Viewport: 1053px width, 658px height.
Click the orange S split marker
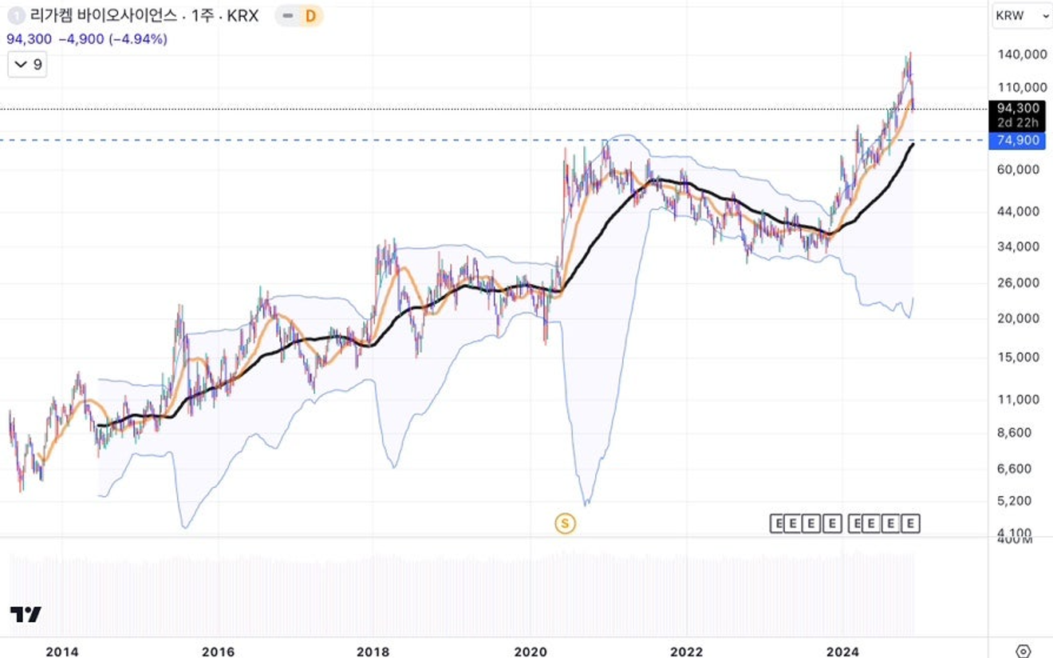point(565,523)
